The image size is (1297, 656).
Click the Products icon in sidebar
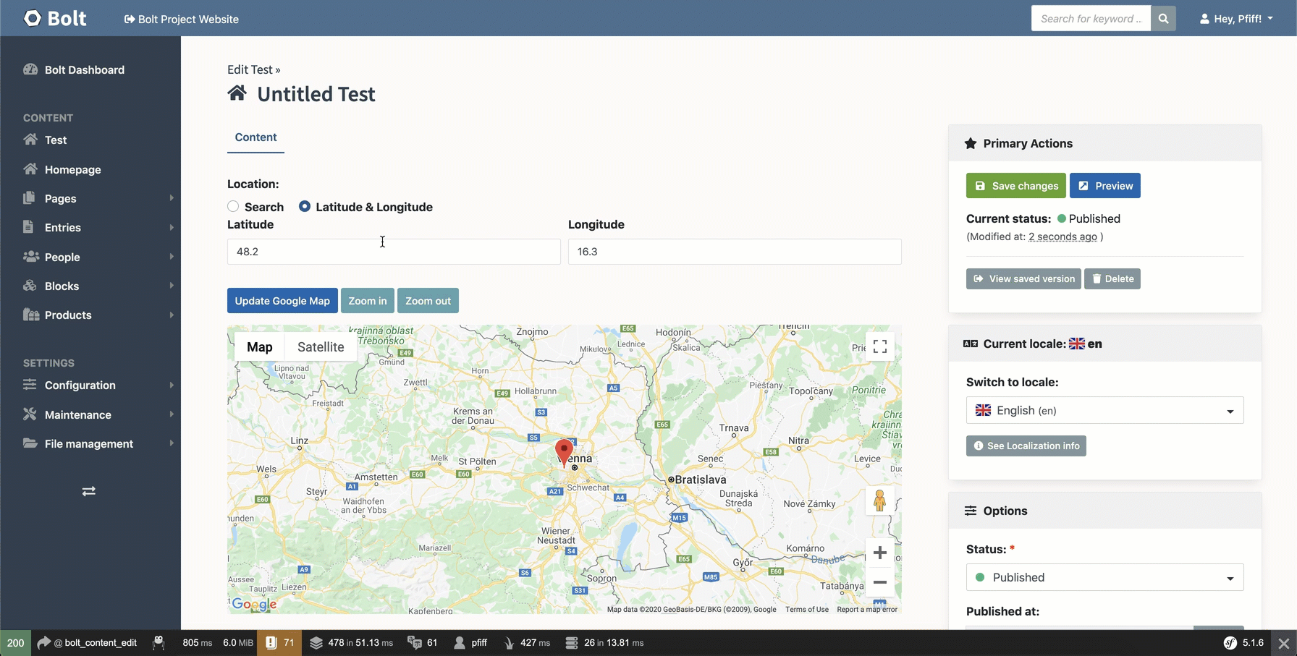point(30,315)
